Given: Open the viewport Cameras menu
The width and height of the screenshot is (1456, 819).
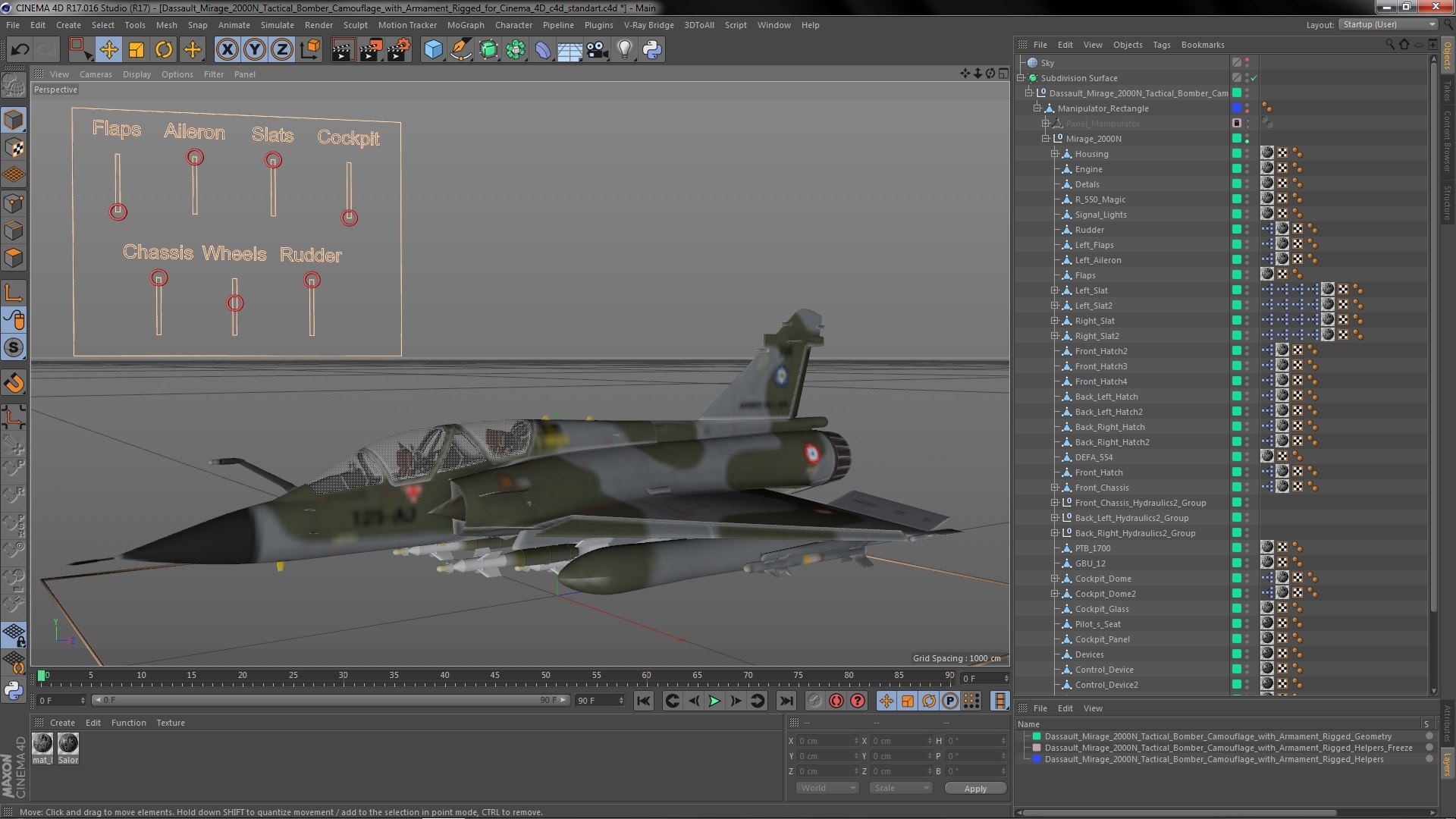Looking at the screenshot, I should coord(96,74).
